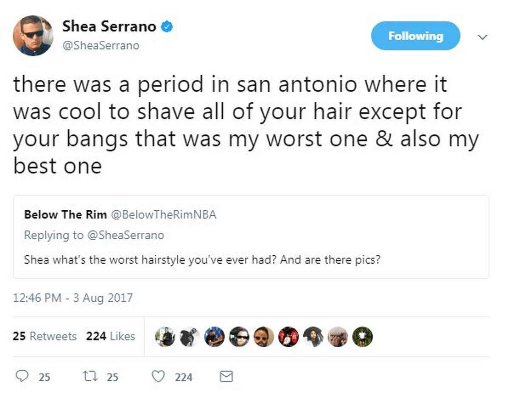Click the @BelowTheRimNBA handle

(x=164, y=215)
